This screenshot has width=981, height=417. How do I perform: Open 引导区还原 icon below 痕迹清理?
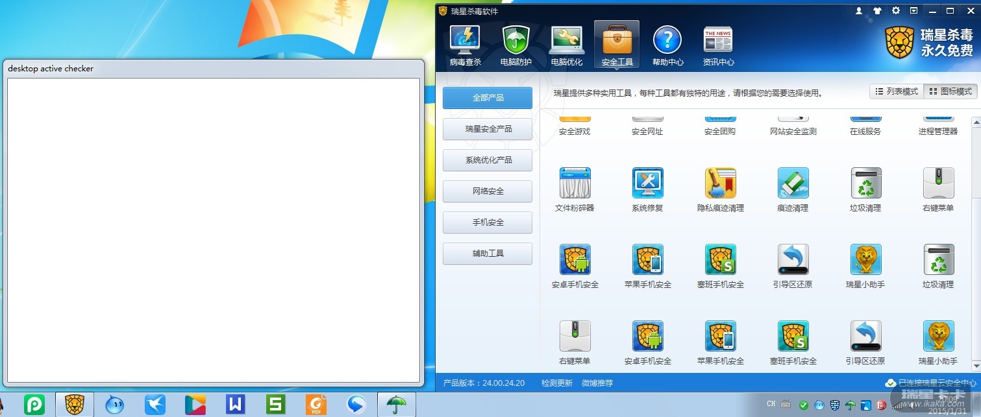[x=793, y=260]
